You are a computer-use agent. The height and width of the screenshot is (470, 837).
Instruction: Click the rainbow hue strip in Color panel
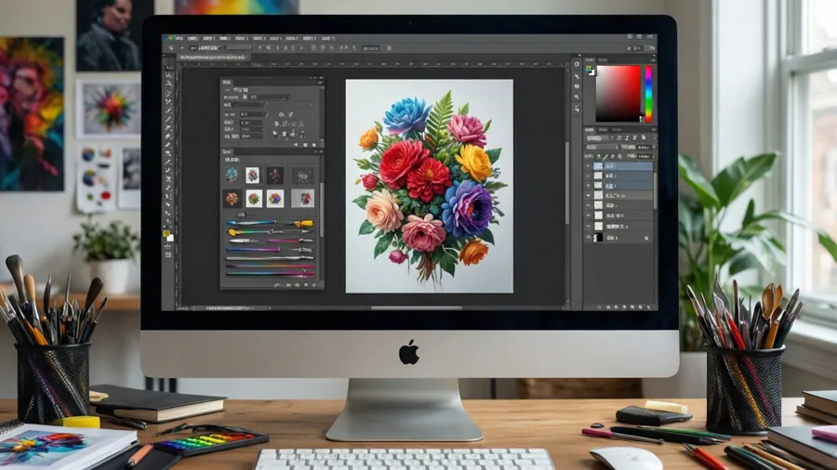pos(648,94)
